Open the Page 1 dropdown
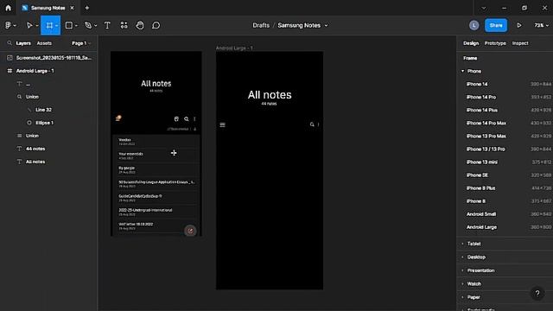Image resolution: width=553 pixels, height=311 pixels. [81, 43]
